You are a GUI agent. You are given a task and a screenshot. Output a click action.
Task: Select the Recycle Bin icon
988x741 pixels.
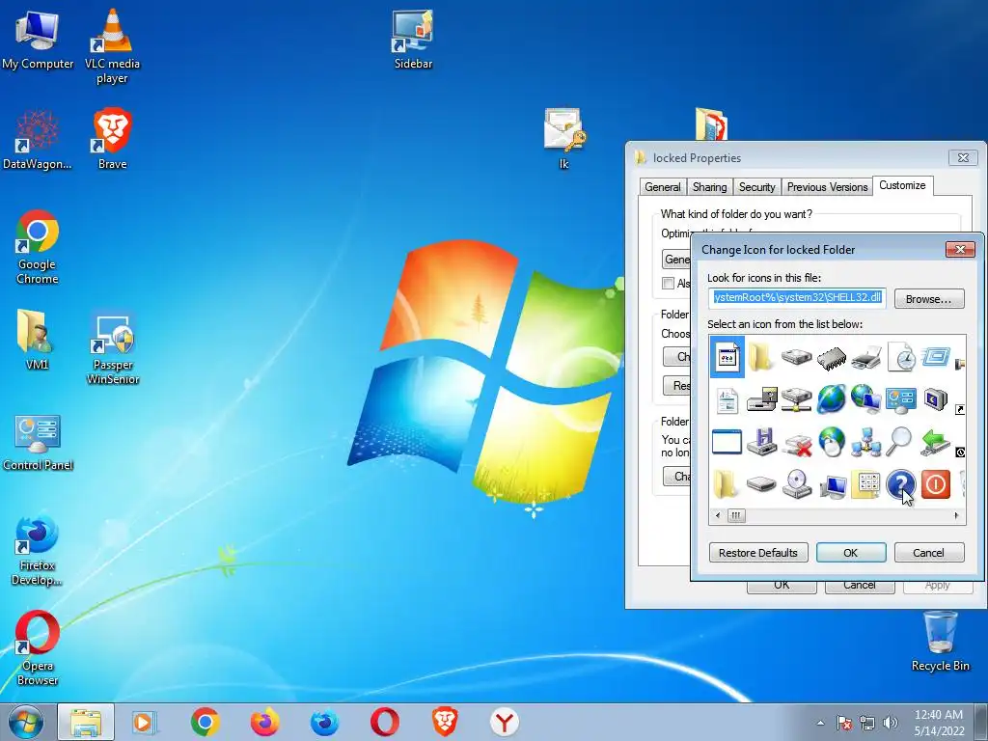[x=940, y=641]
